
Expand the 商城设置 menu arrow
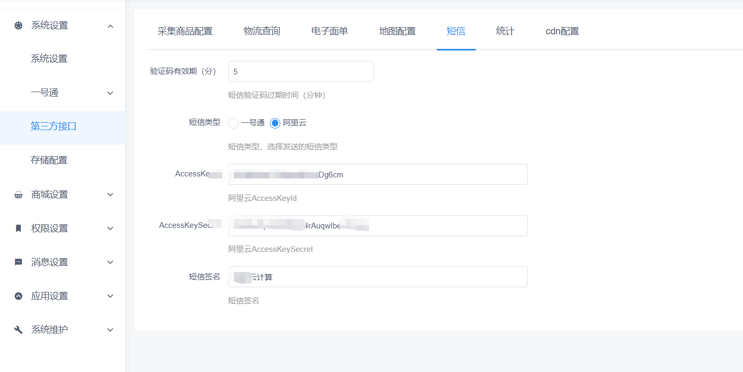(110, 195)
